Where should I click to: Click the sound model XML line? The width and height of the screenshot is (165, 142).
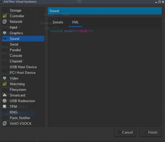tap(71, 31)
